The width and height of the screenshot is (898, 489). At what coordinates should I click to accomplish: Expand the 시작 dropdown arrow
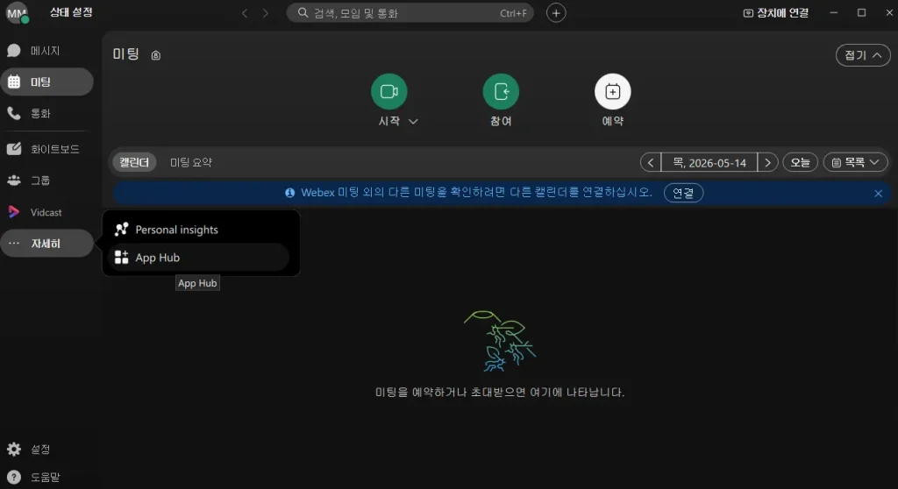pyautogui.click(x=413, y=122)
